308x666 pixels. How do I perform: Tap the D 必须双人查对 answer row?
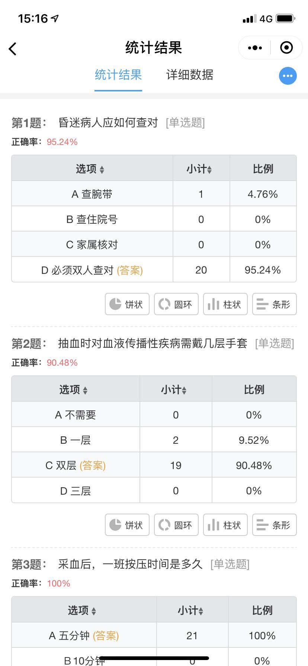pyautogui.click(x=154, y=270)
